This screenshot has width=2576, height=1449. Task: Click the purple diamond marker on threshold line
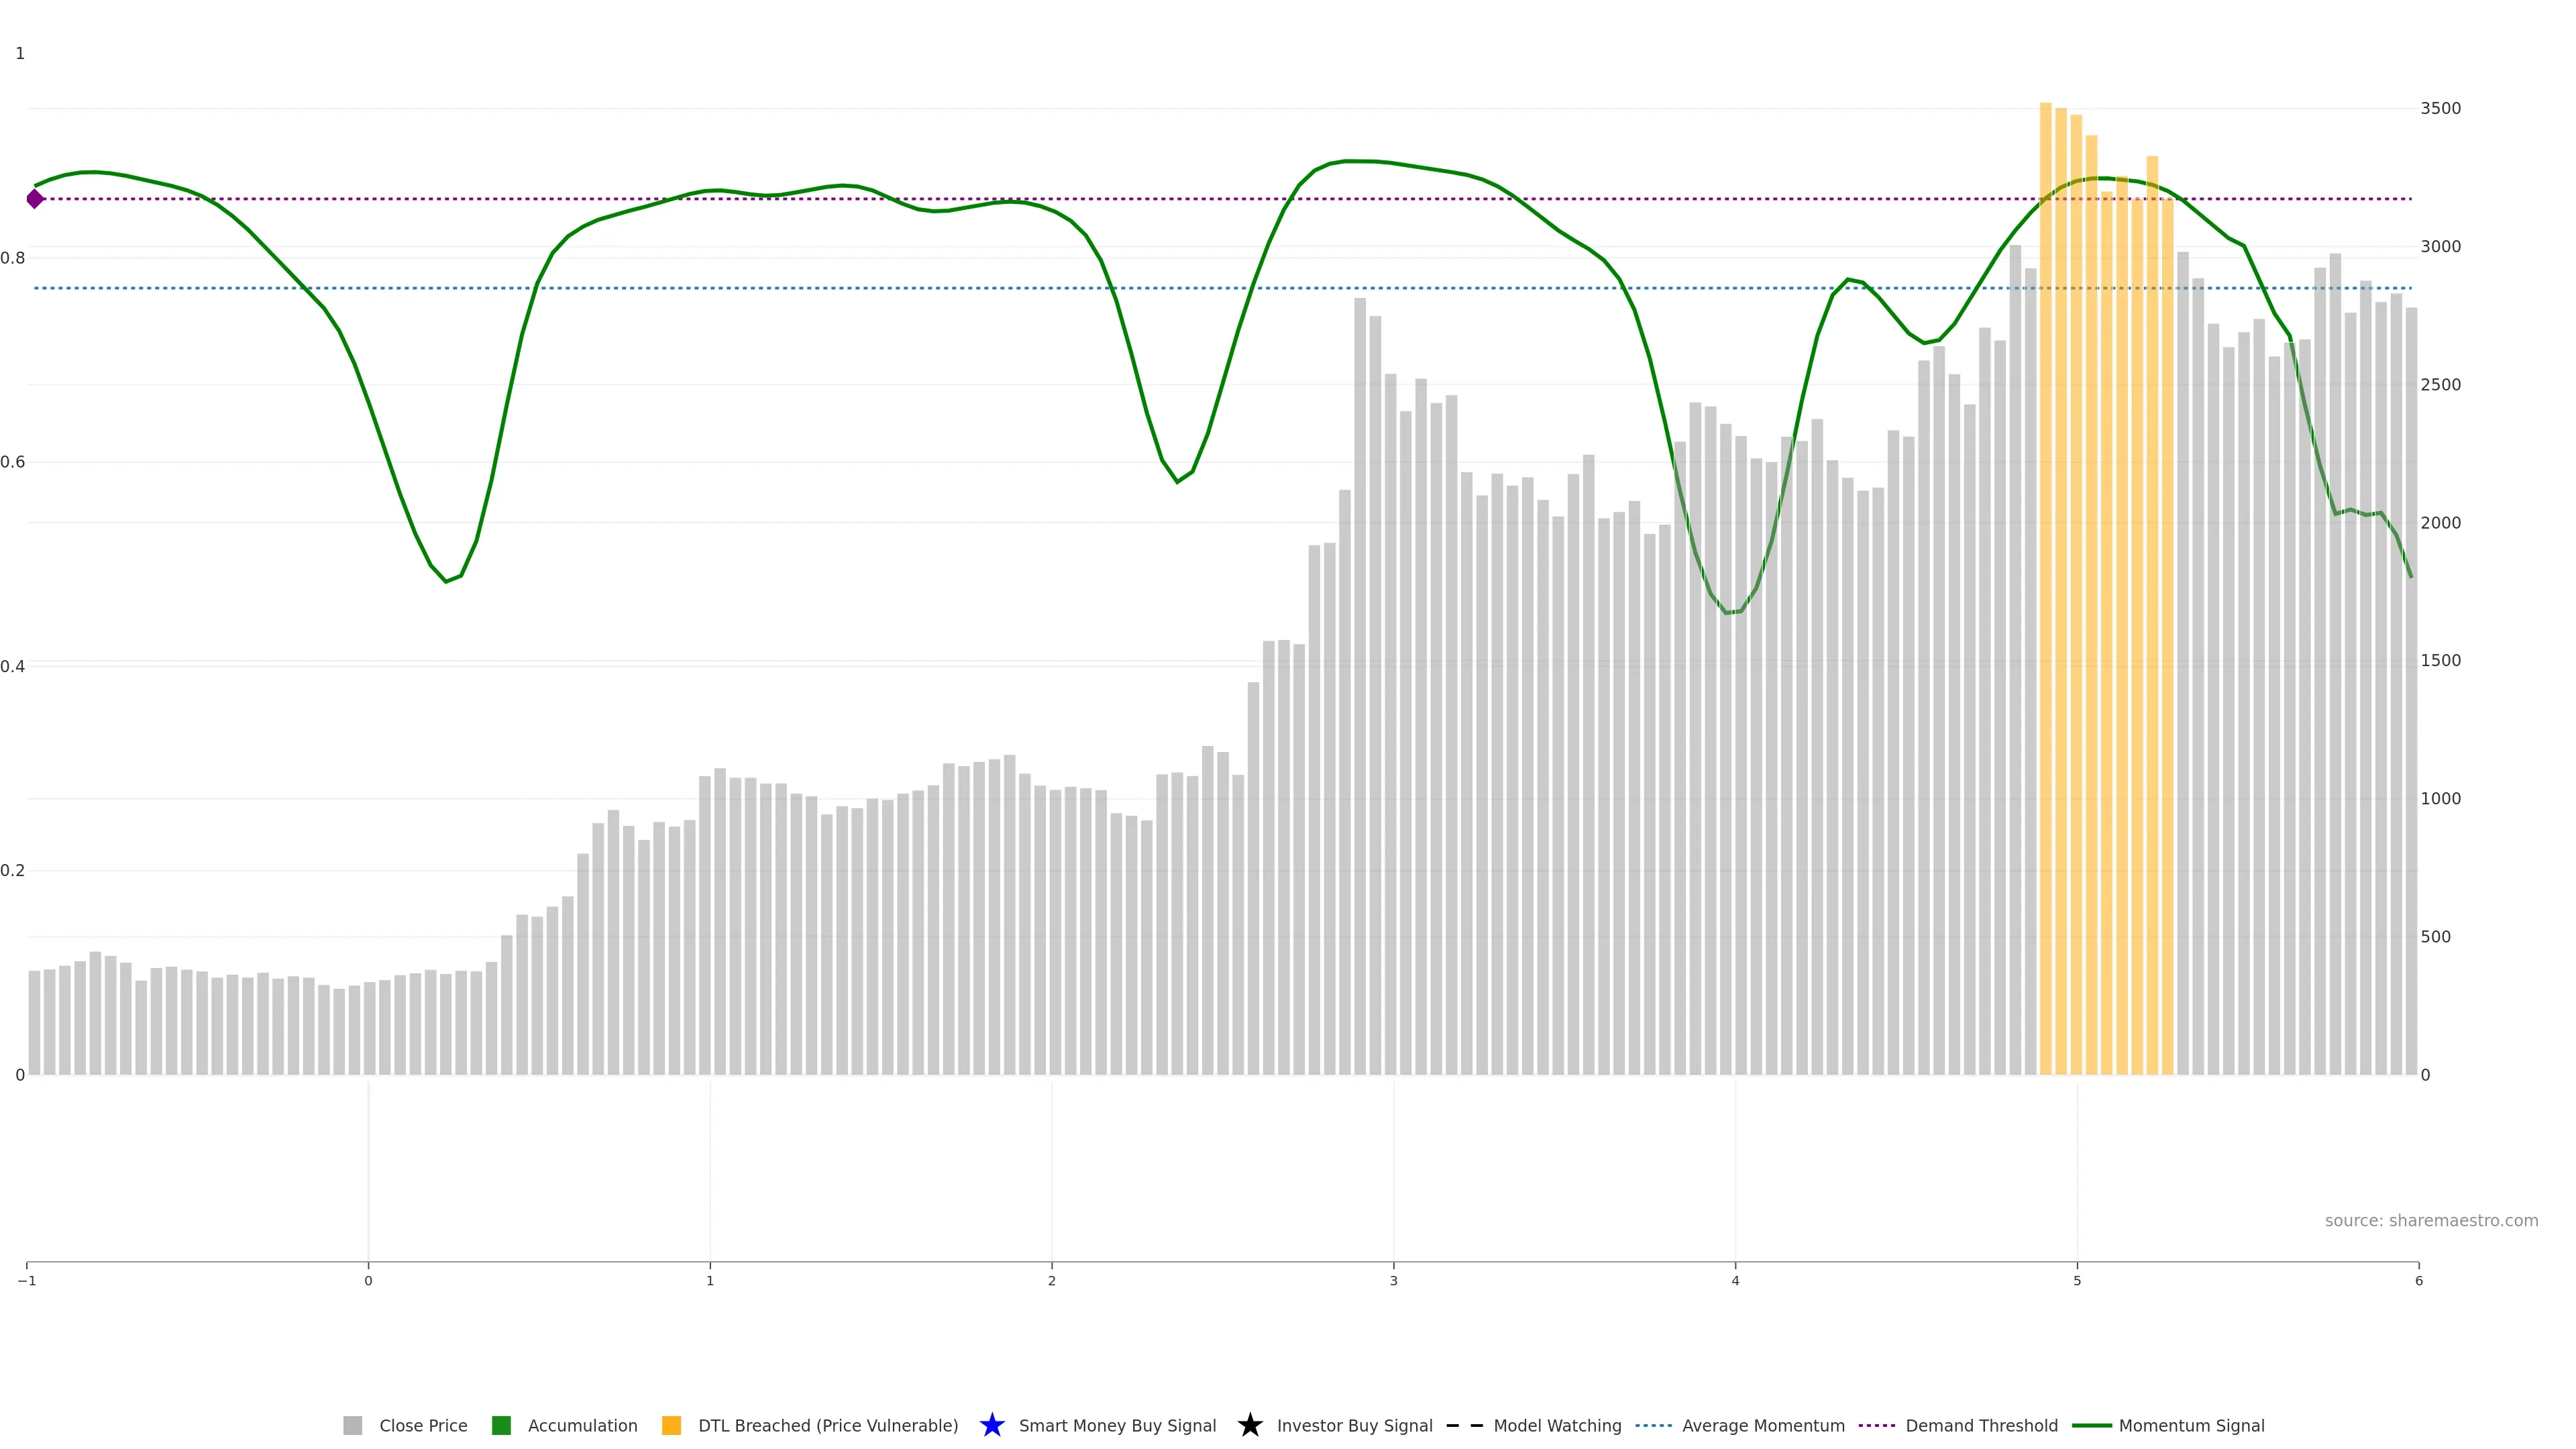point(35,199)
